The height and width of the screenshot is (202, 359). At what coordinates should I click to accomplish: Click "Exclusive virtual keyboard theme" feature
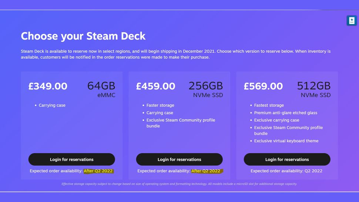coord(286,141)
